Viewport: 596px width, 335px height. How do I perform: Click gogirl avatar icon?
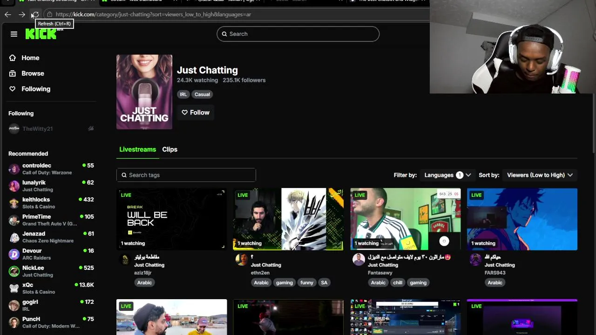click(14, 305)
